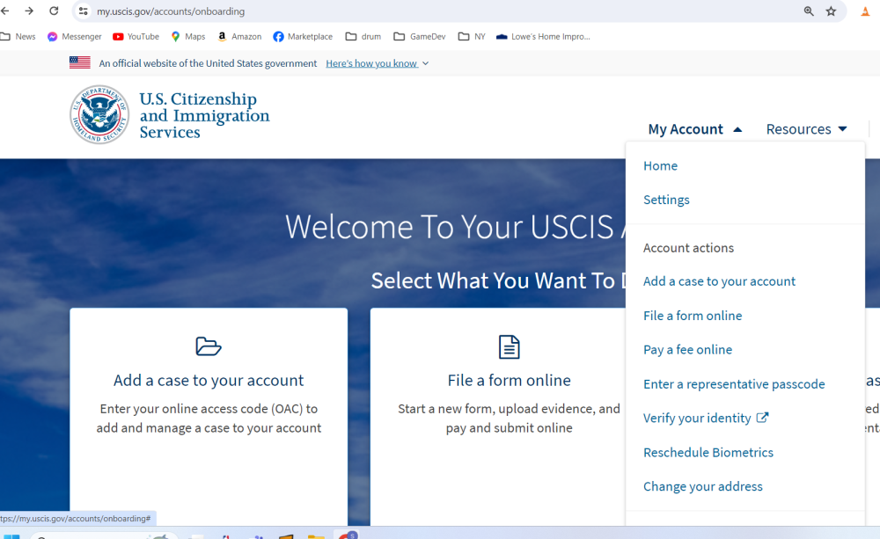Click Change your address link
880x539 pixels.
(x=702, y=486)
